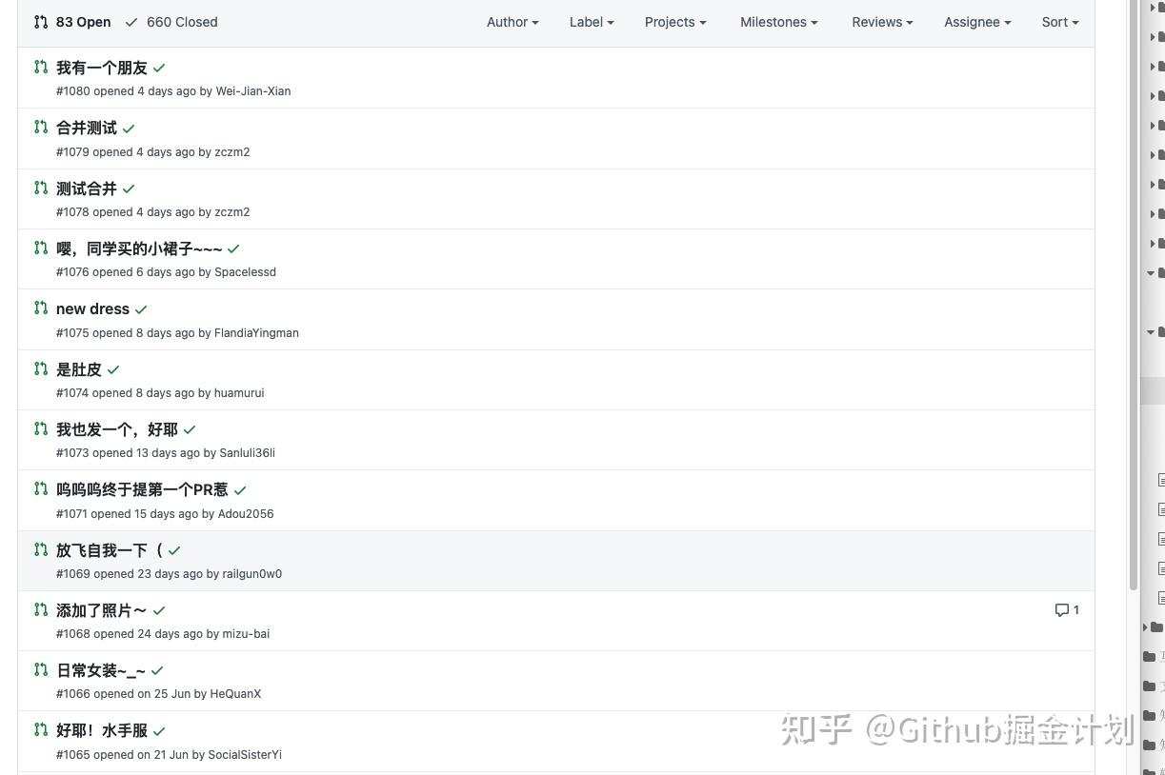Click the check status icon of '测试合并'

pos(129,189)
